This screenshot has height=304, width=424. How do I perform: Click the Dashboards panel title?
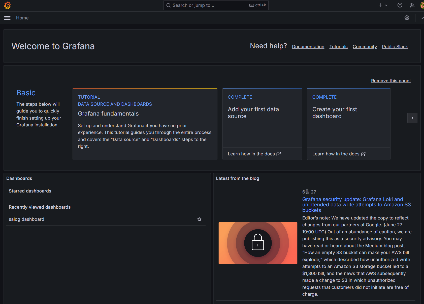pyautogui.click(x=19, y=178)
